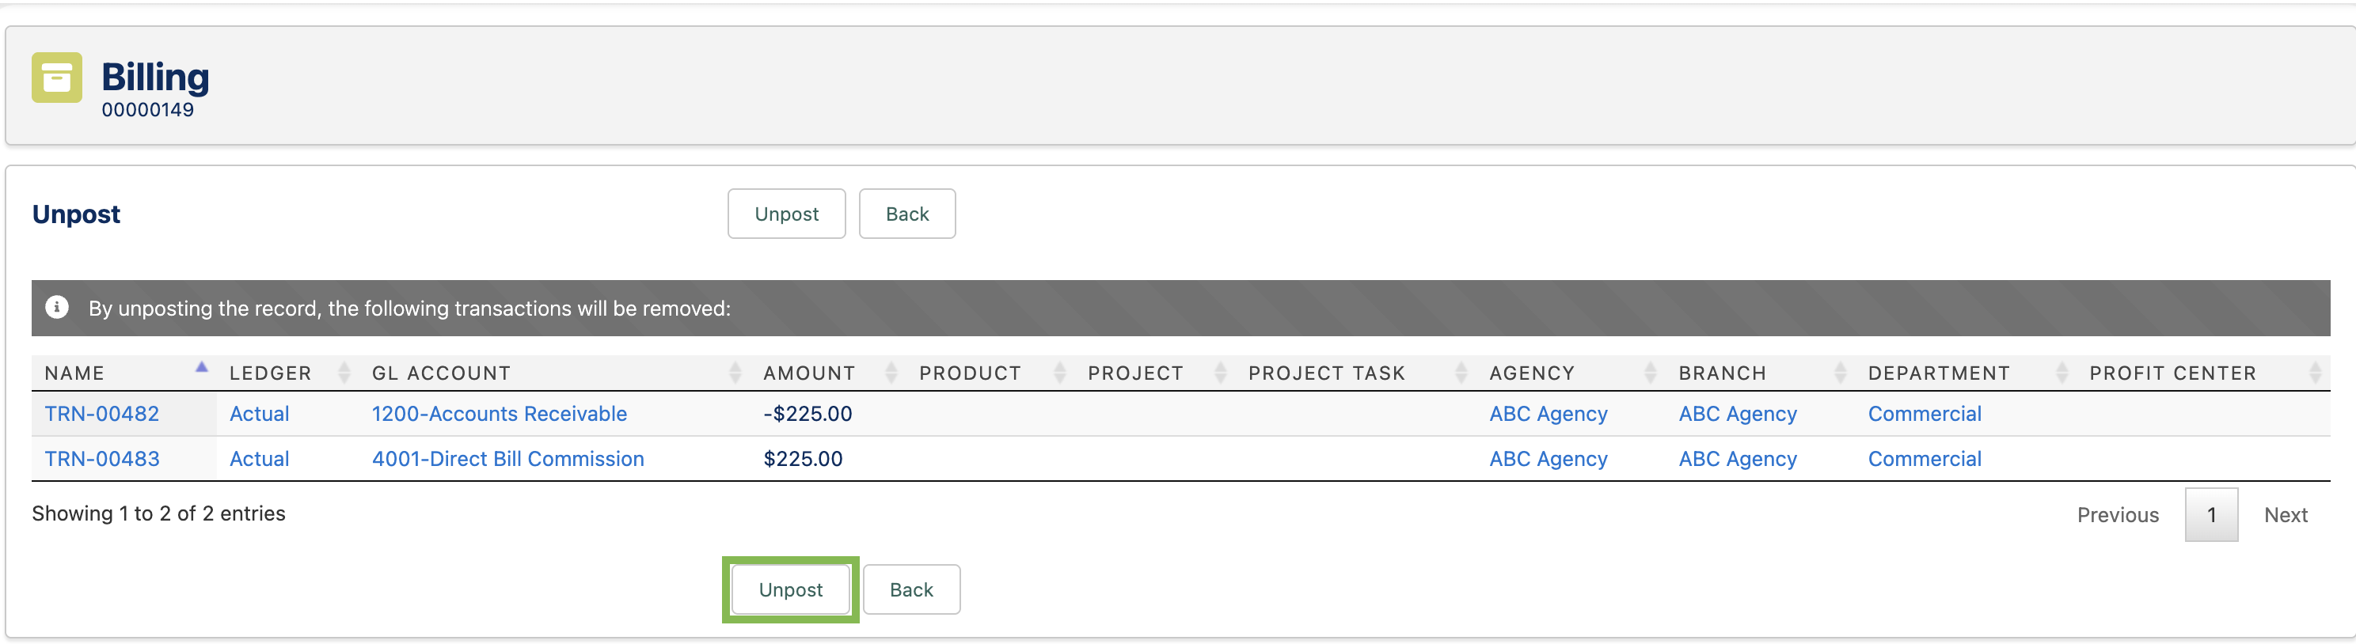Screen dimensions: 2356x644
Task: Open transaction TRN-00482
Action: (x=101, y=414)
